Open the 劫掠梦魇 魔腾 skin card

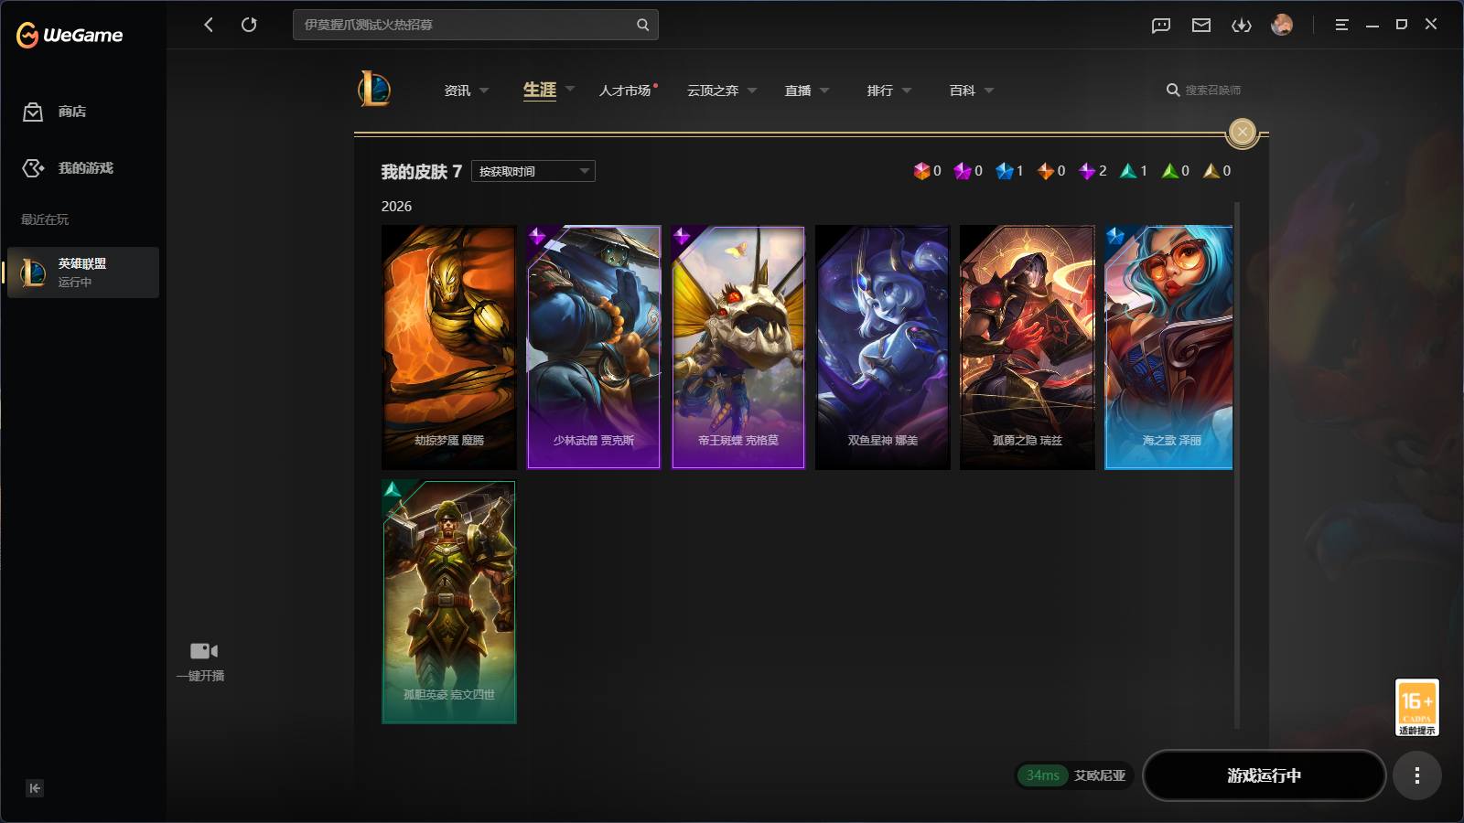(448, 347)
